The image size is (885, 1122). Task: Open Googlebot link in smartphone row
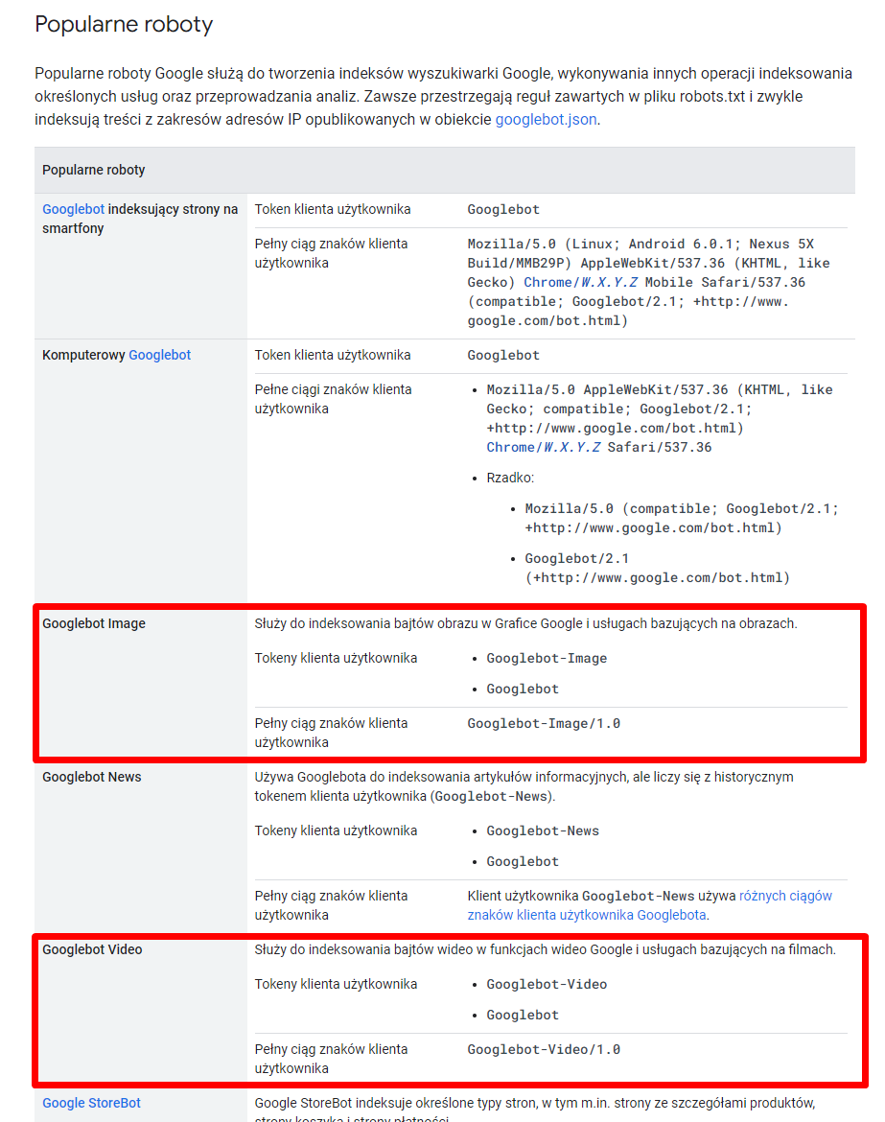pyautogui.click(x=73, y=209)
